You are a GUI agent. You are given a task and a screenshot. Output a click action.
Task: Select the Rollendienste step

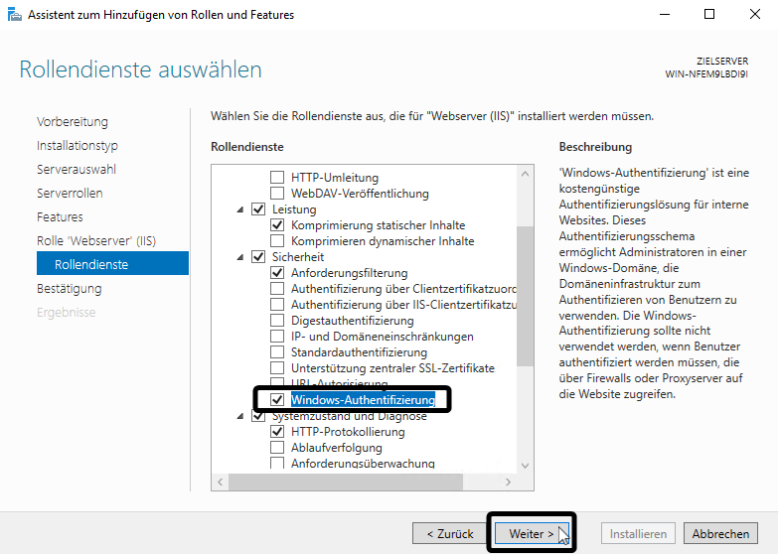click(x=112, y=263)
